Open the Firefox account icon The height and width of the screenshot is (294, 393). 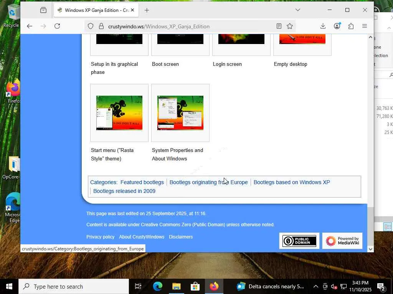(x=337, y=26)
